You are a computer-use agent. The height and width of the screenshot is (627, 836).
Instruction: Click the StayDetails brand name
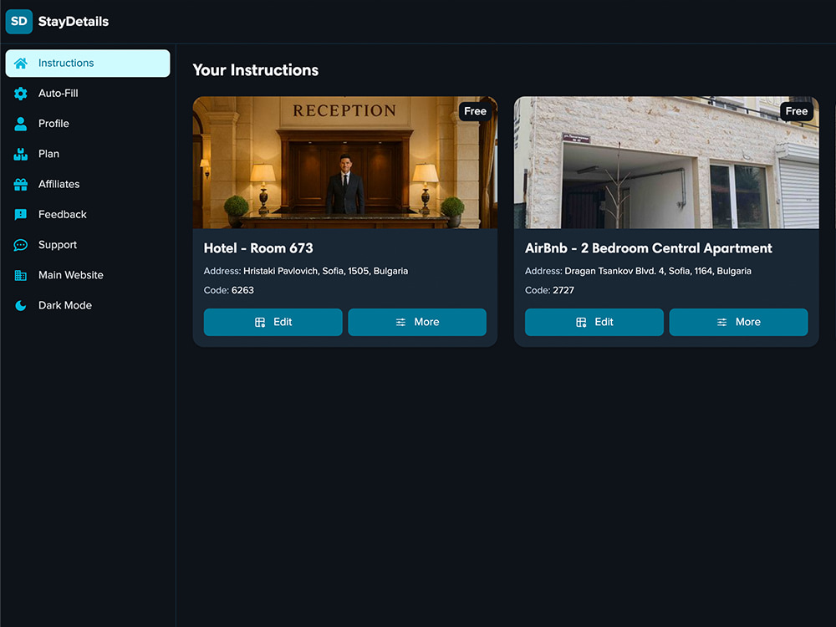[x=74, y=22]
